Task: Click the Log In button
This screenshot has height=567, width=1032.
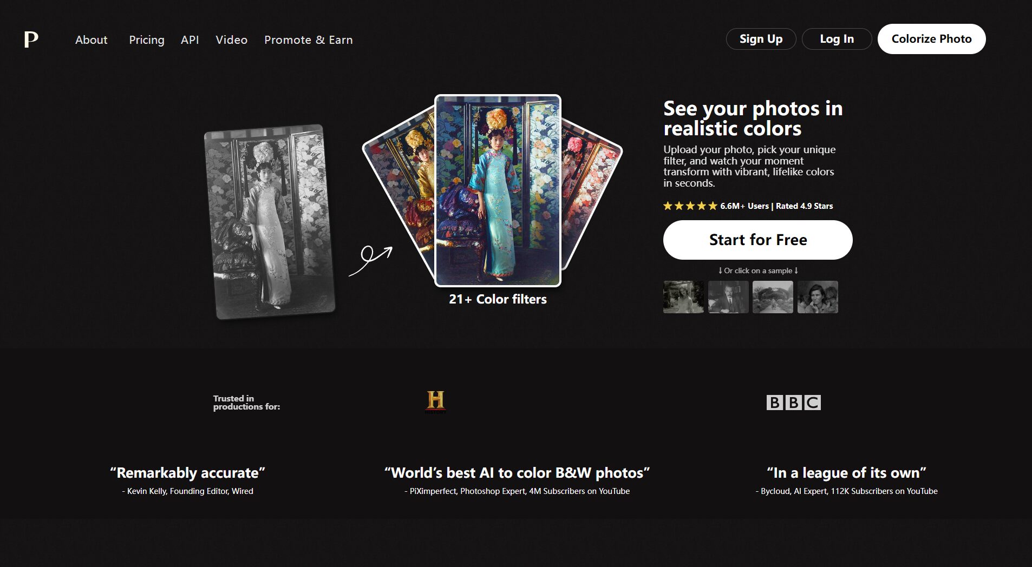Action: point(837,39)
